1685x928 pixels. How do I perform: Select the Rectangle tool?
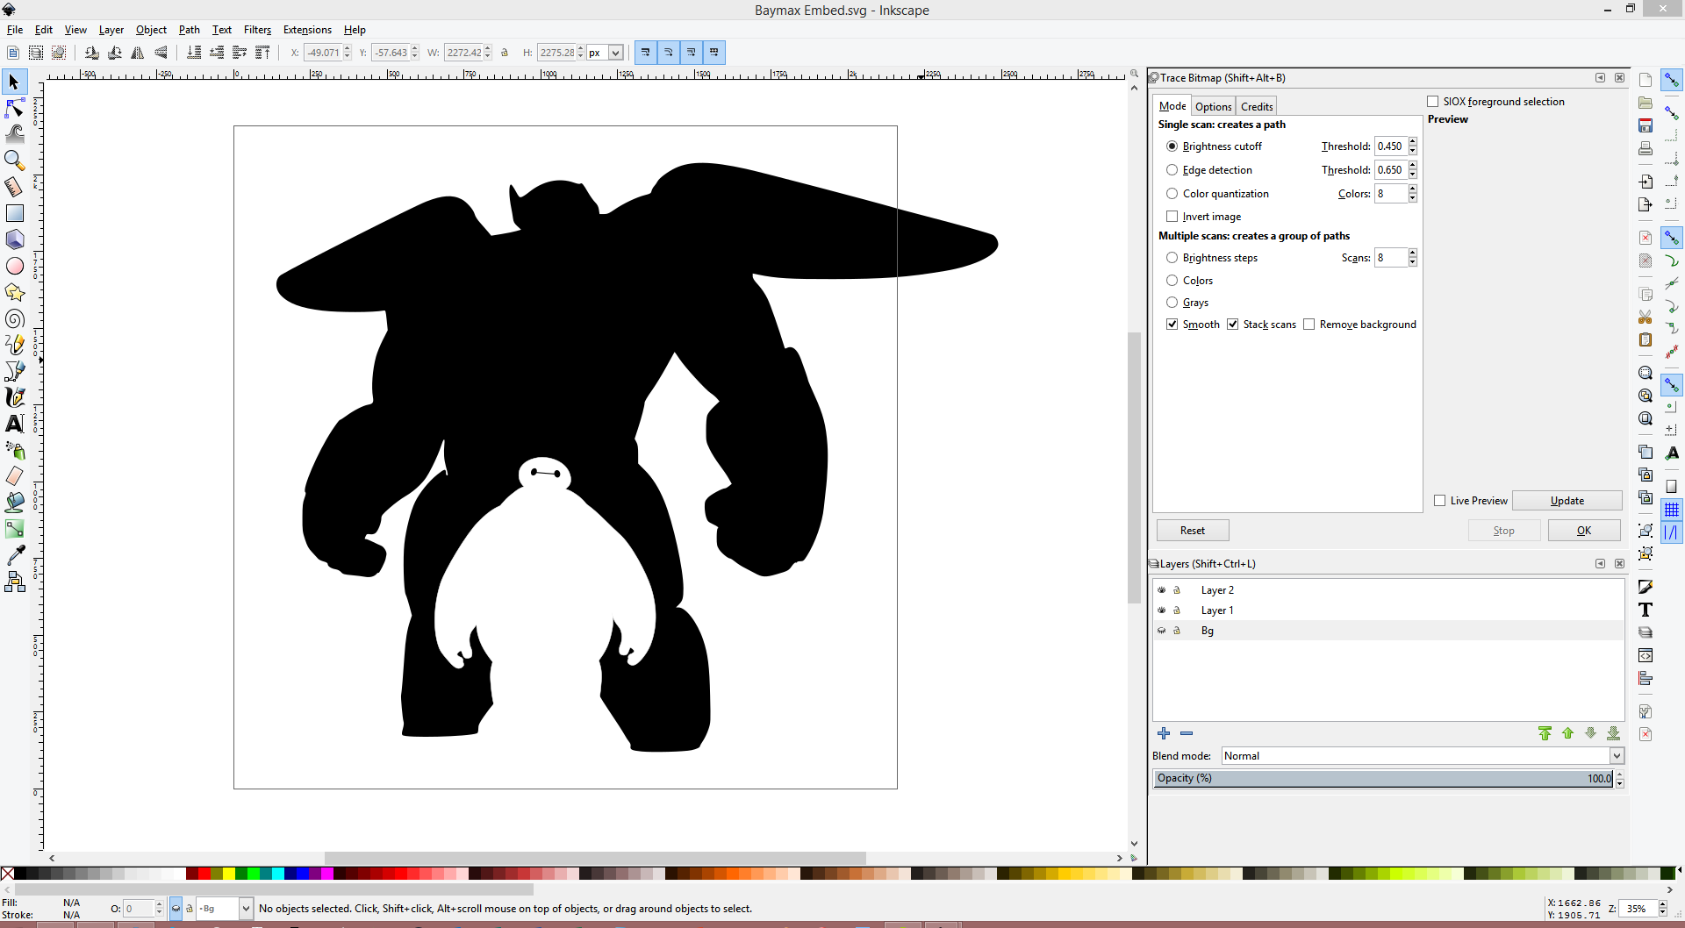[14, 213]
